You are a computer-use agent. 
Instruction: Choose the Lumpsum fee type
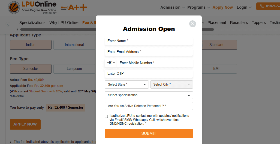(x=74, y=69)
